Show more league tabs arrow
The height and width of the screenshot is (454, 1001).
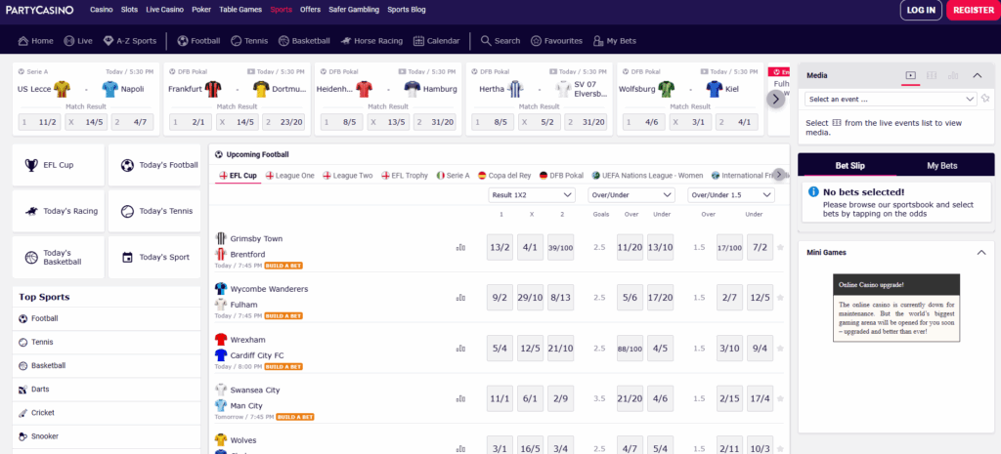[x=779, y=175]
